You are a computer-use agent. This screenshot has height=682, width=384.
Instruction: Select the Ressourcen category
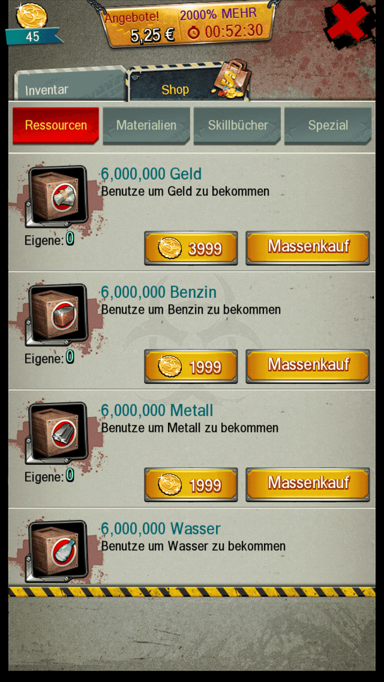(x=56, y=125)
